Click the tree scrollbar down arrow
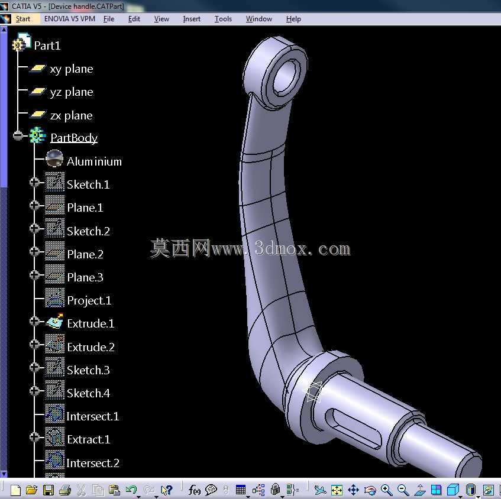This screenshot has height=499, width=501. click(4, 474)
